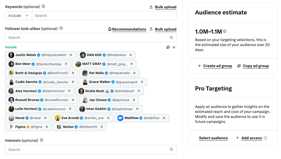Remove Ben Meer from included accounts

pos(66,64)
